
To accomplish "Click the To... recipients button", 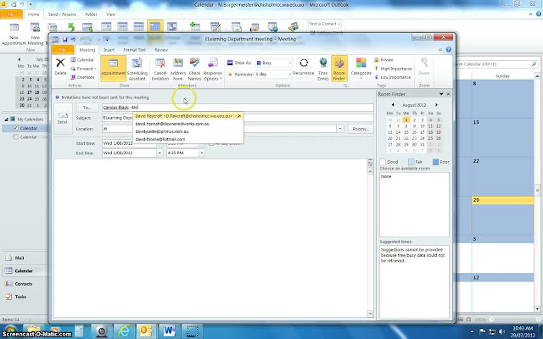I will point(87,108).
